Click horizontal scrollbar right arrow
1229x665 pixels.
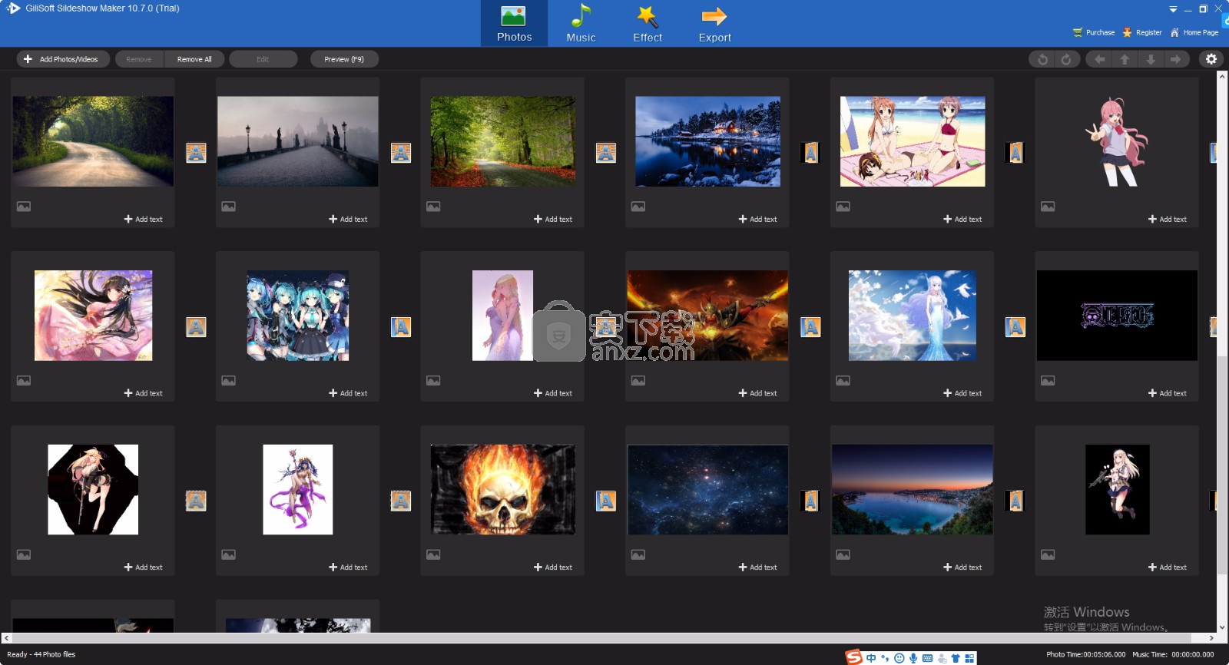(x=1211, y=638)
